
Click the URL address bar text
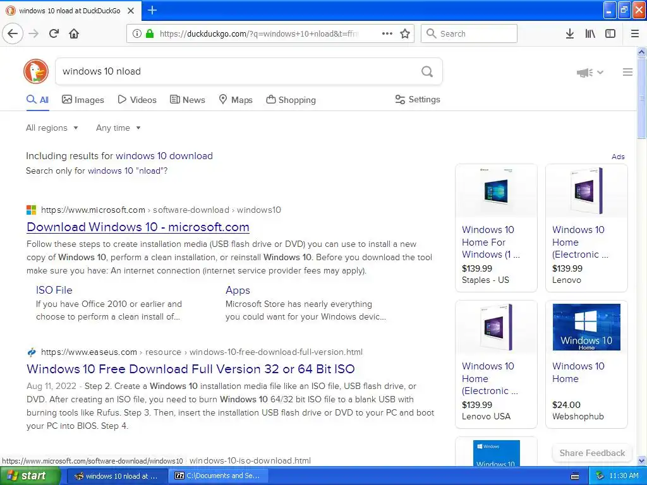(x=258, y=34)
